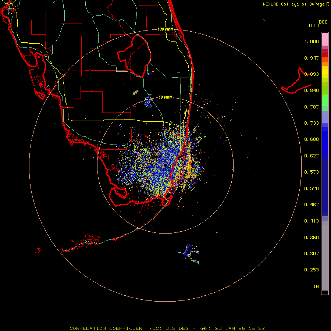The image size is (331, 331).
Task: Click the gray low-value color bar segment
Action: tap(325, 256)
